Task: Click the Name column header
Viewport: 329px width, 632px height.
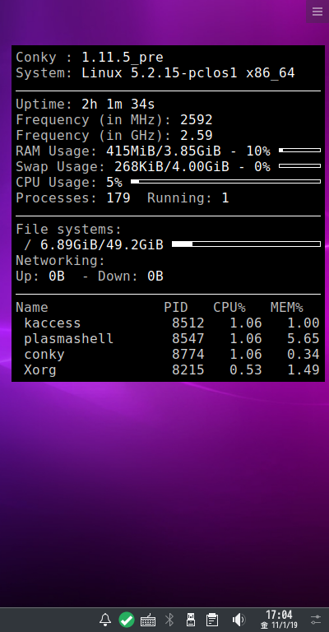Action: [32, 308]
